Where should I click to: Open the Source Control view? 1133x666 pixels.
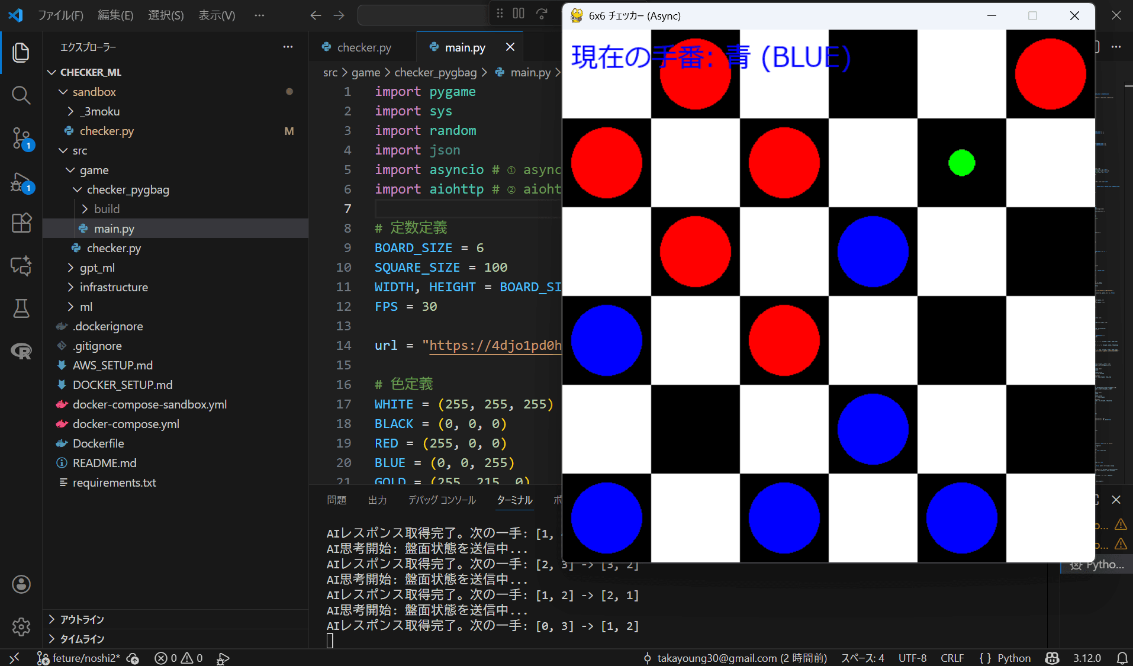(x=21, y=138)
